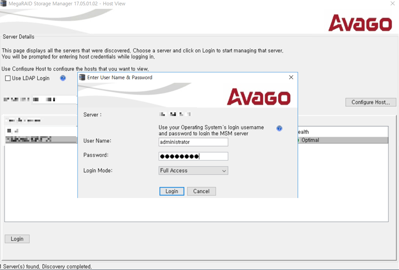399x270 pixels.
Task: Close the MegaRAID Storage Manager window
Action: click(x=393, y=4)
